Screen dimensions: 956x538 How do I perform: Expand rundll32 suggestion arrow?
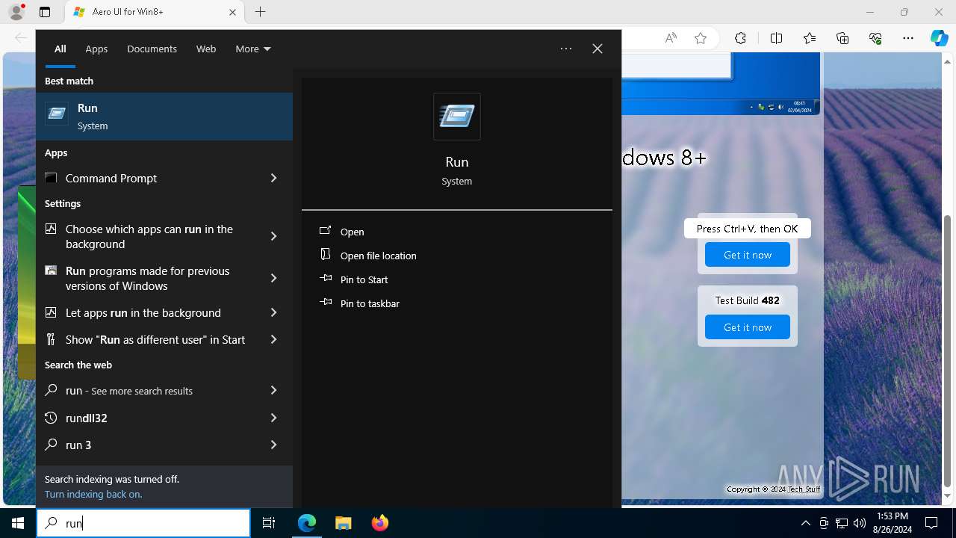(x=273, y=418)
